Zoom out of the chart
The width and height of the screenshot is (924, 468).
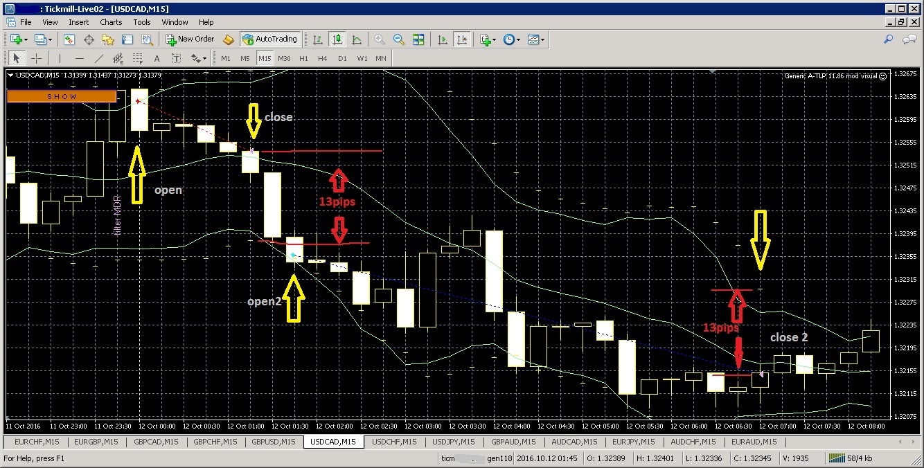[x=399, y=39]
